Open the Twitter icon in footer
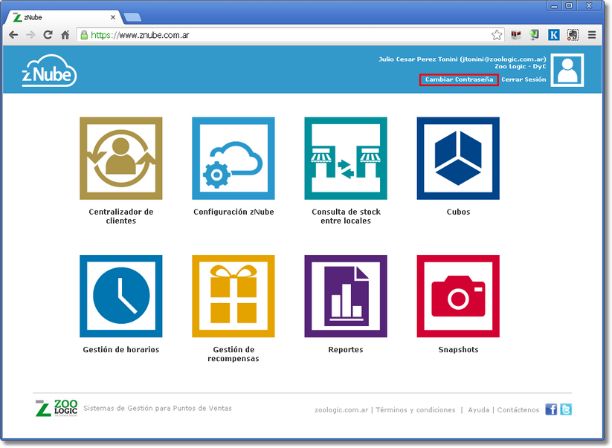The width and height of the screenshot is (612, 448). pyautogui.click(x=566, y=409)
